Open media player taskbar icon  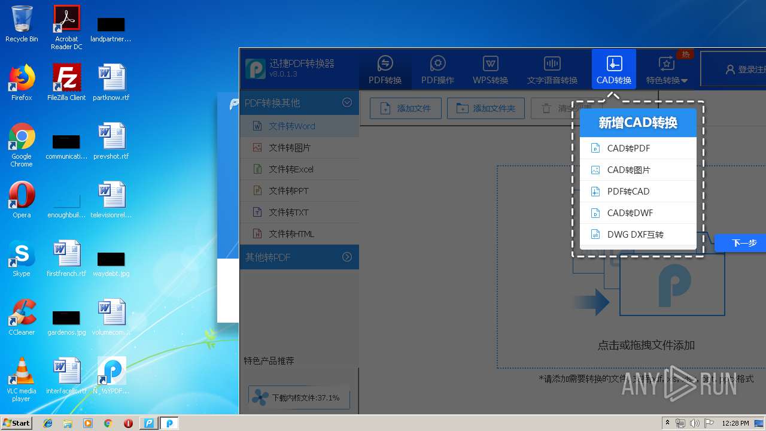(88, 423)
